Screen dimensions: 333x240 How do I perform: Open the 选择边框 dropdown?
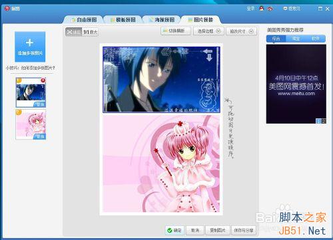(x=208, y=31)
